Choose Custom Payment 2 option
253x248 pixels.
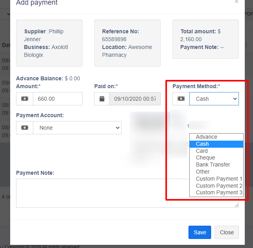click(219, 186)
